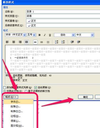Toggle Underline formatting button
The image size is (100, 128).
(50, 35)
